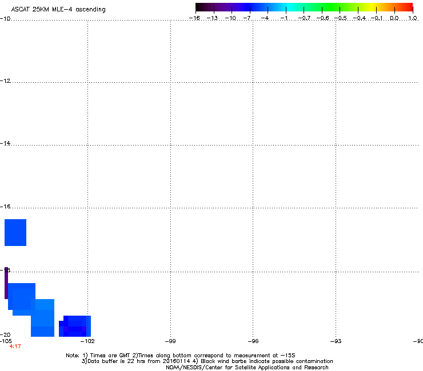The height and width of the screenshot is (371, 423).
Task: Select the -0.4 color bar scale label
Action: pyautogui.click(x=360, y=18)
